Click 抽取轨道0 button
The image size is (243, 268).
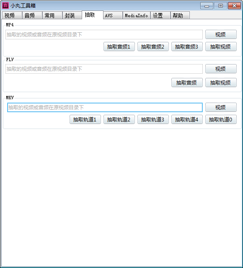[x=221, y=119]
